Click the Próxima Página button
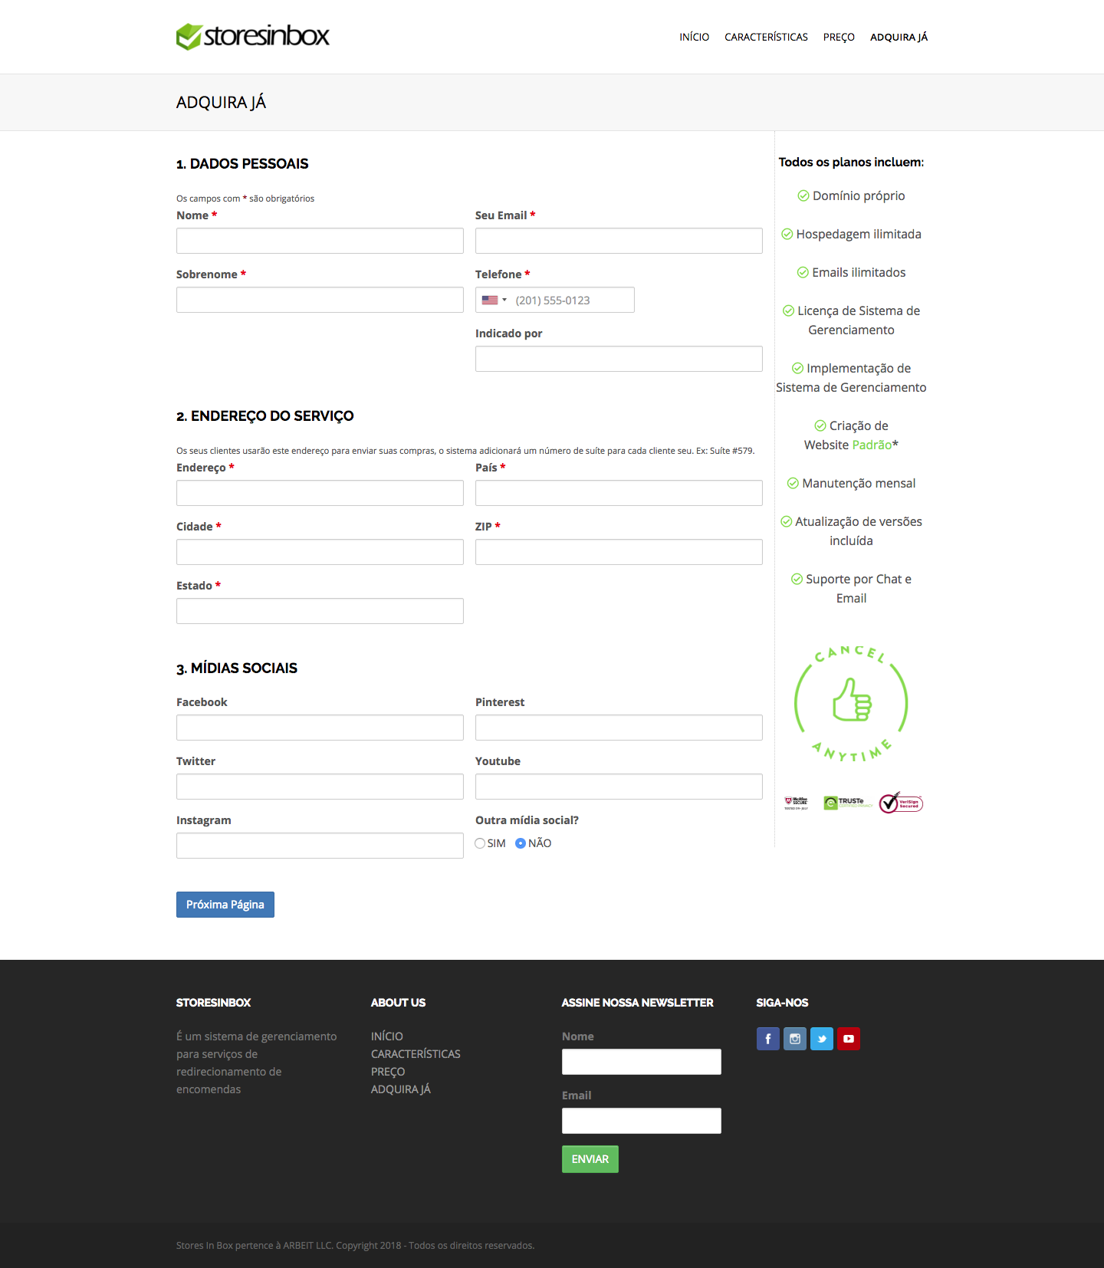The height and width of the screenshot is (1268, 1104). (x=225, y=905)
